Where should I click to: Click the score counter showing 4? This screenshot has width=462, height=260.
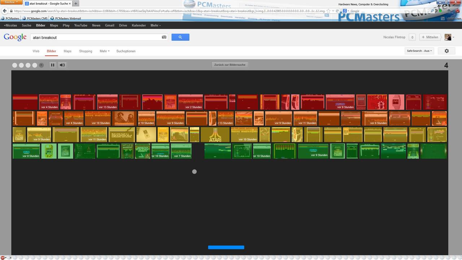pos(446,65)
